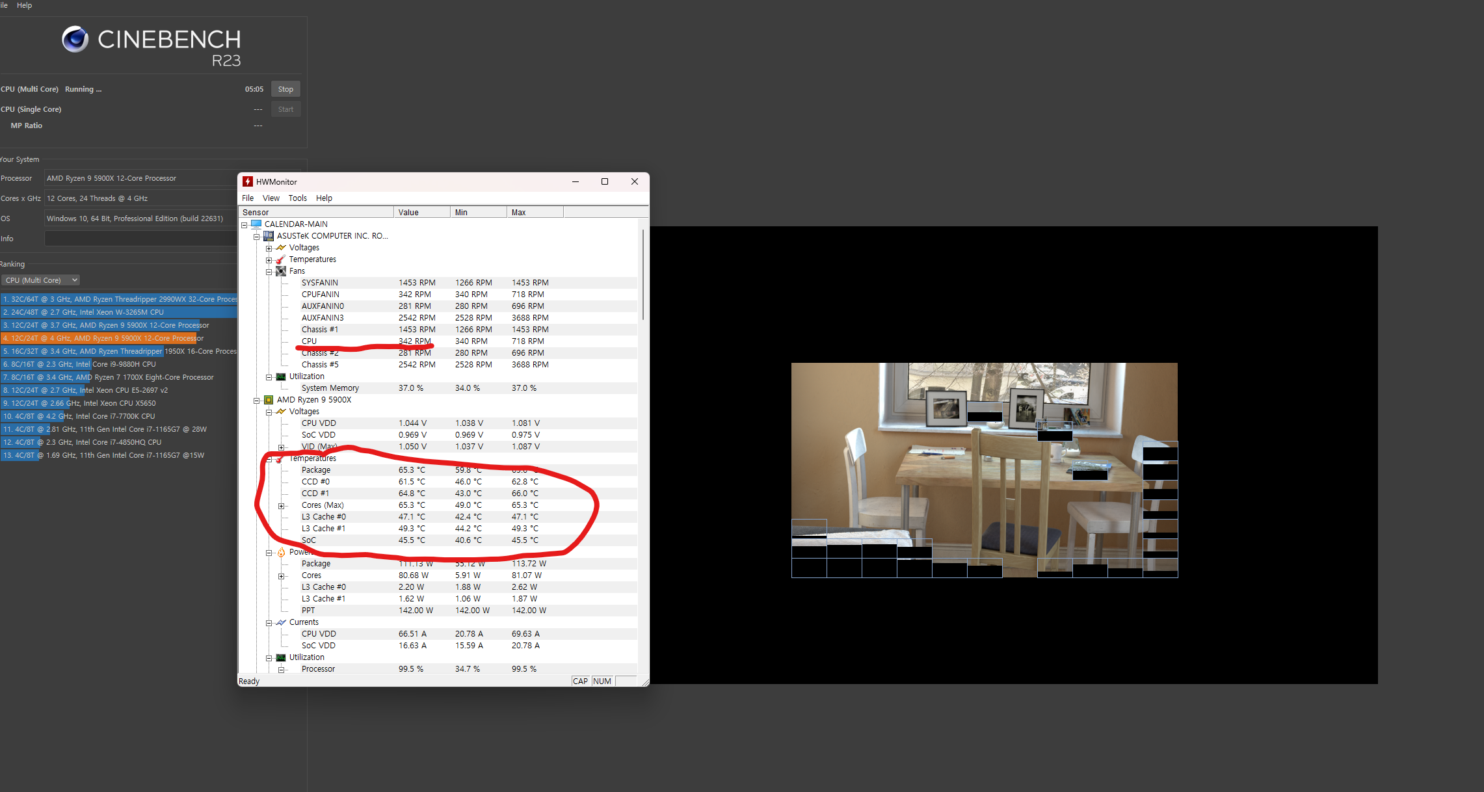Collapse the Powers node
The image size is (1484, 792).
point(269,553)
